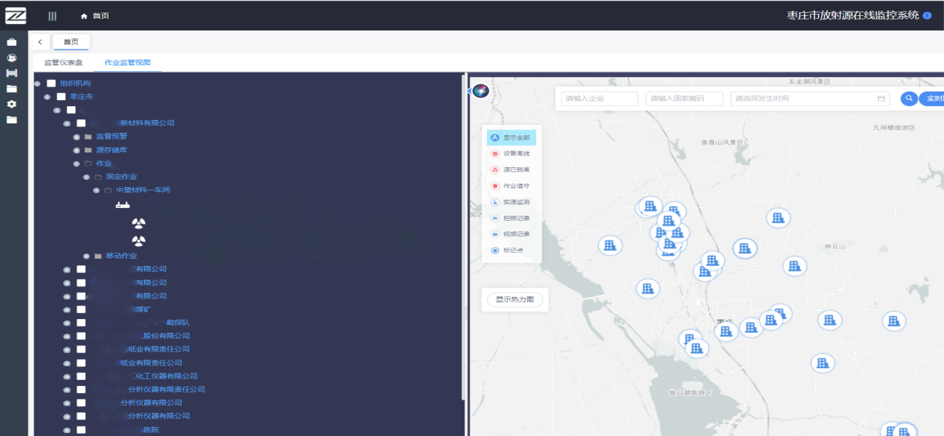Click the device icon under 中塑材料一车间
This screenshot has height=436, width=944.
point(122,205)
